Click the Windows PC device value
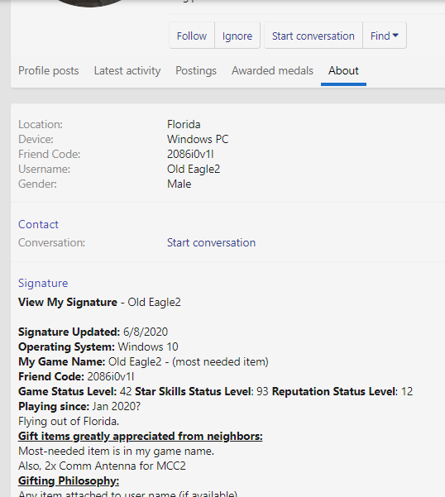This screenshot has width=445, height=497. pos(198,139)
